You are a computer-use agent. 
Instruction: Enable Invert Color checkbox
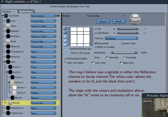point(122,43)
